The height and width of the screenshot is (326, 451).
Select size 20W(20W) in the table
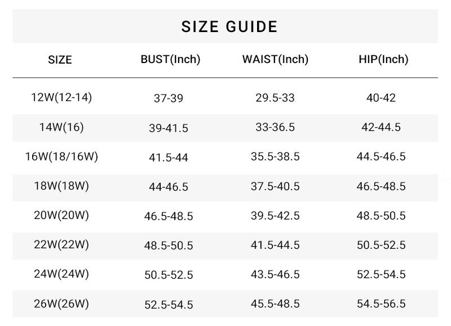61,216
